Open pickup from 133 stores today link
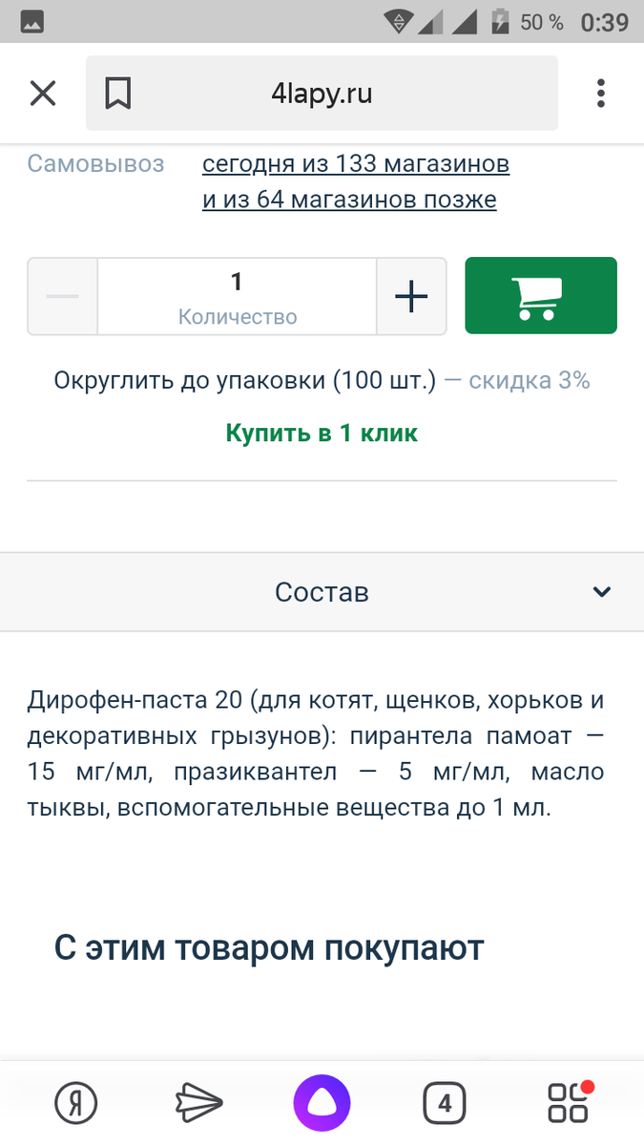The image size is (644, 1146). point(356,164)
